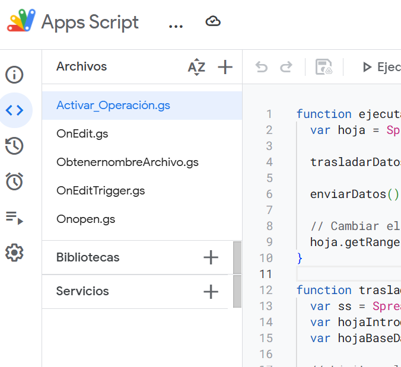Image resolution: width=401 pixels, height=367 pixels.
Task: Check the cloud save status icon
Action: pos(213,22)
